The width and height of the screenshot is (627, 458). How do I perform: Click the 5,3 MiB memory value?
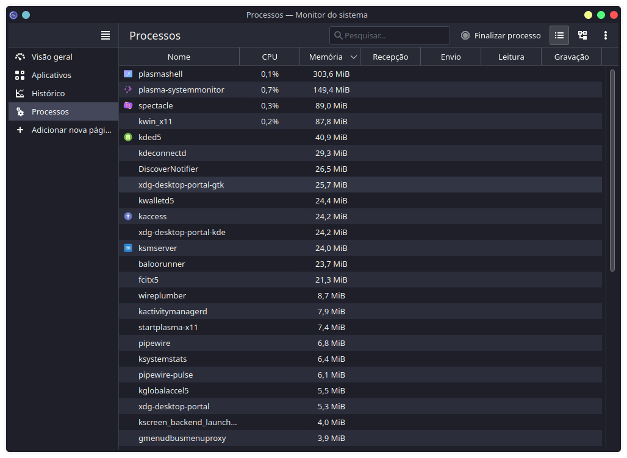331,406
